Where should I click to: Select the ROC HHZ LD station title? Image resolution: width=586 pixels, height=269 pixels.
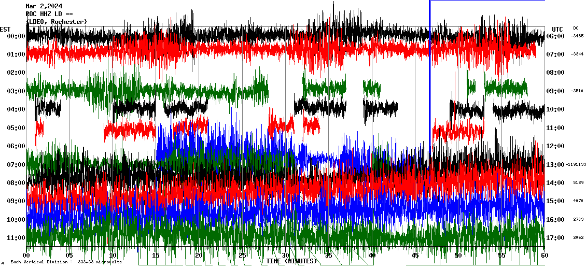tap(47, 14)
